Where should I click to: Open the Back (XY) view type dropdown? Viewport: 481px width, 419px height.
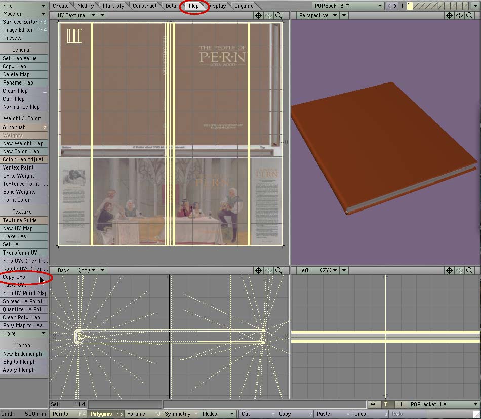coord(76,270)
